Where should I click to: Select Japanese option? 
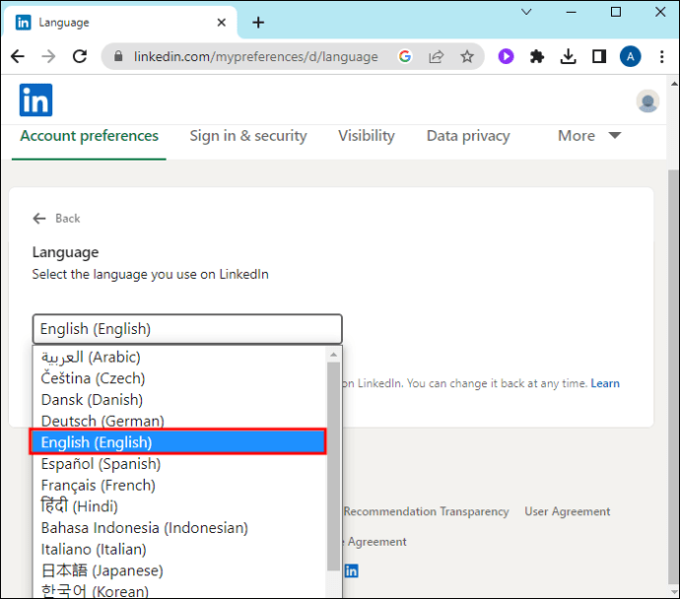(x=180, y=570)
